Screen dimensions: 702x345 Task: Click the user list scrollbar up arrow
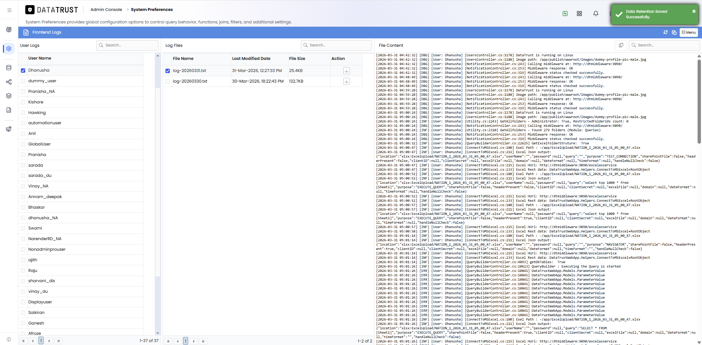pos(158,56)
